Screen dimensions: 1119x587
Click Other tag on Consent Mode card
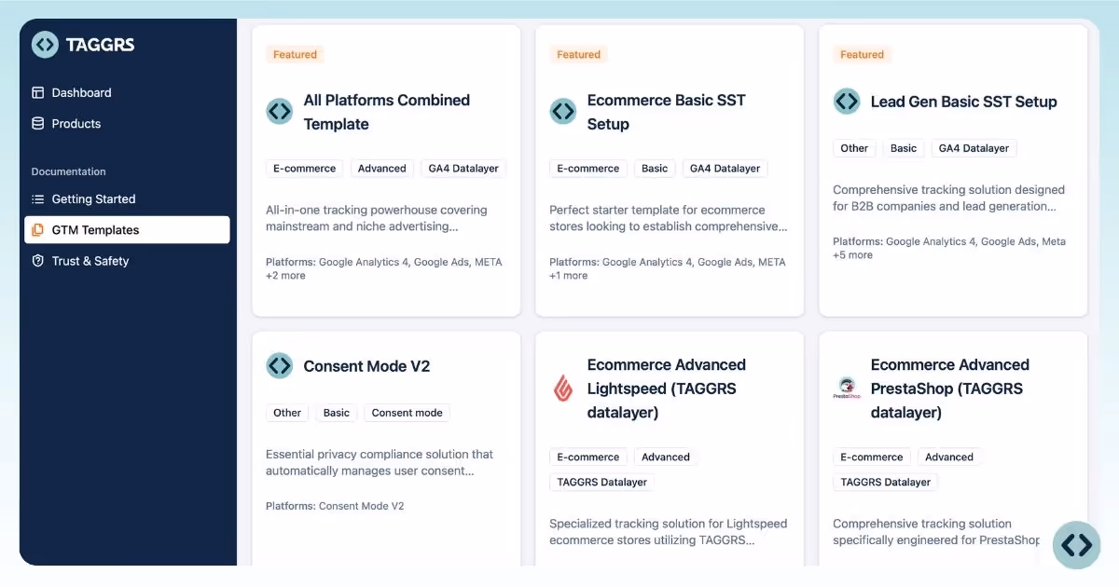point(287,413)
